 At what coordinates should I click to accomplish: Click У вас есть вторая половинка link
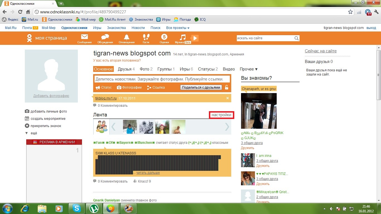pyautogui.click(x=117, y=60)
